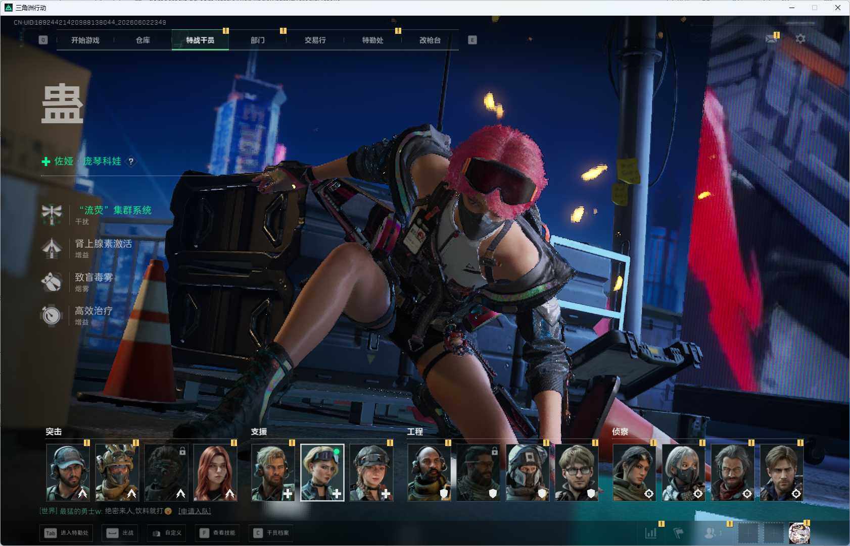Screen dimensions: 850x546
Task: Select the locked 突击 operator portrait
Action: pos(166,472)
